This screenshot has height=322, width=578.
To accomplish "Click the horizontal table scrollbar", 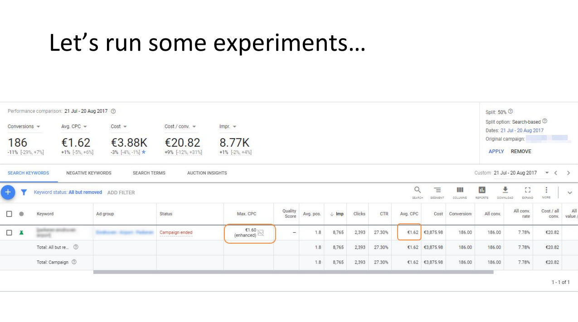I will click(293, 272).
